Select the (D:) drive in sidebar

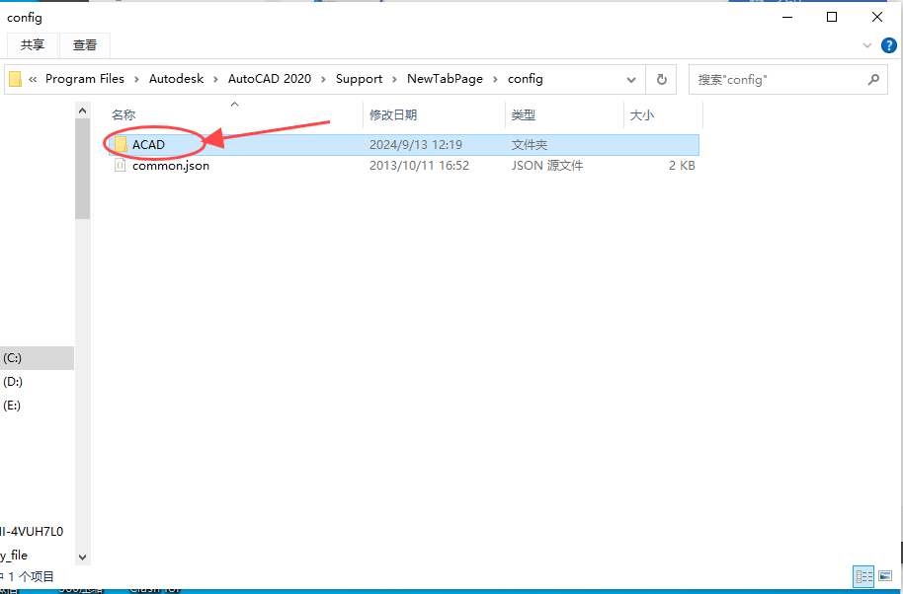click(13, 382)
